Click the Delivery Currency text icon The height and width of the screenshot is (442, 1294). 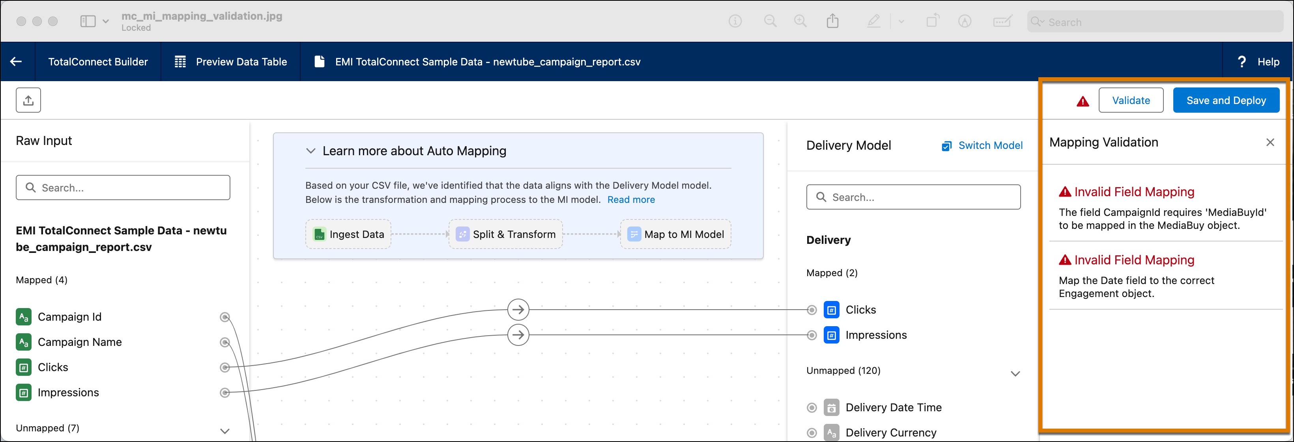coord(831,433)
